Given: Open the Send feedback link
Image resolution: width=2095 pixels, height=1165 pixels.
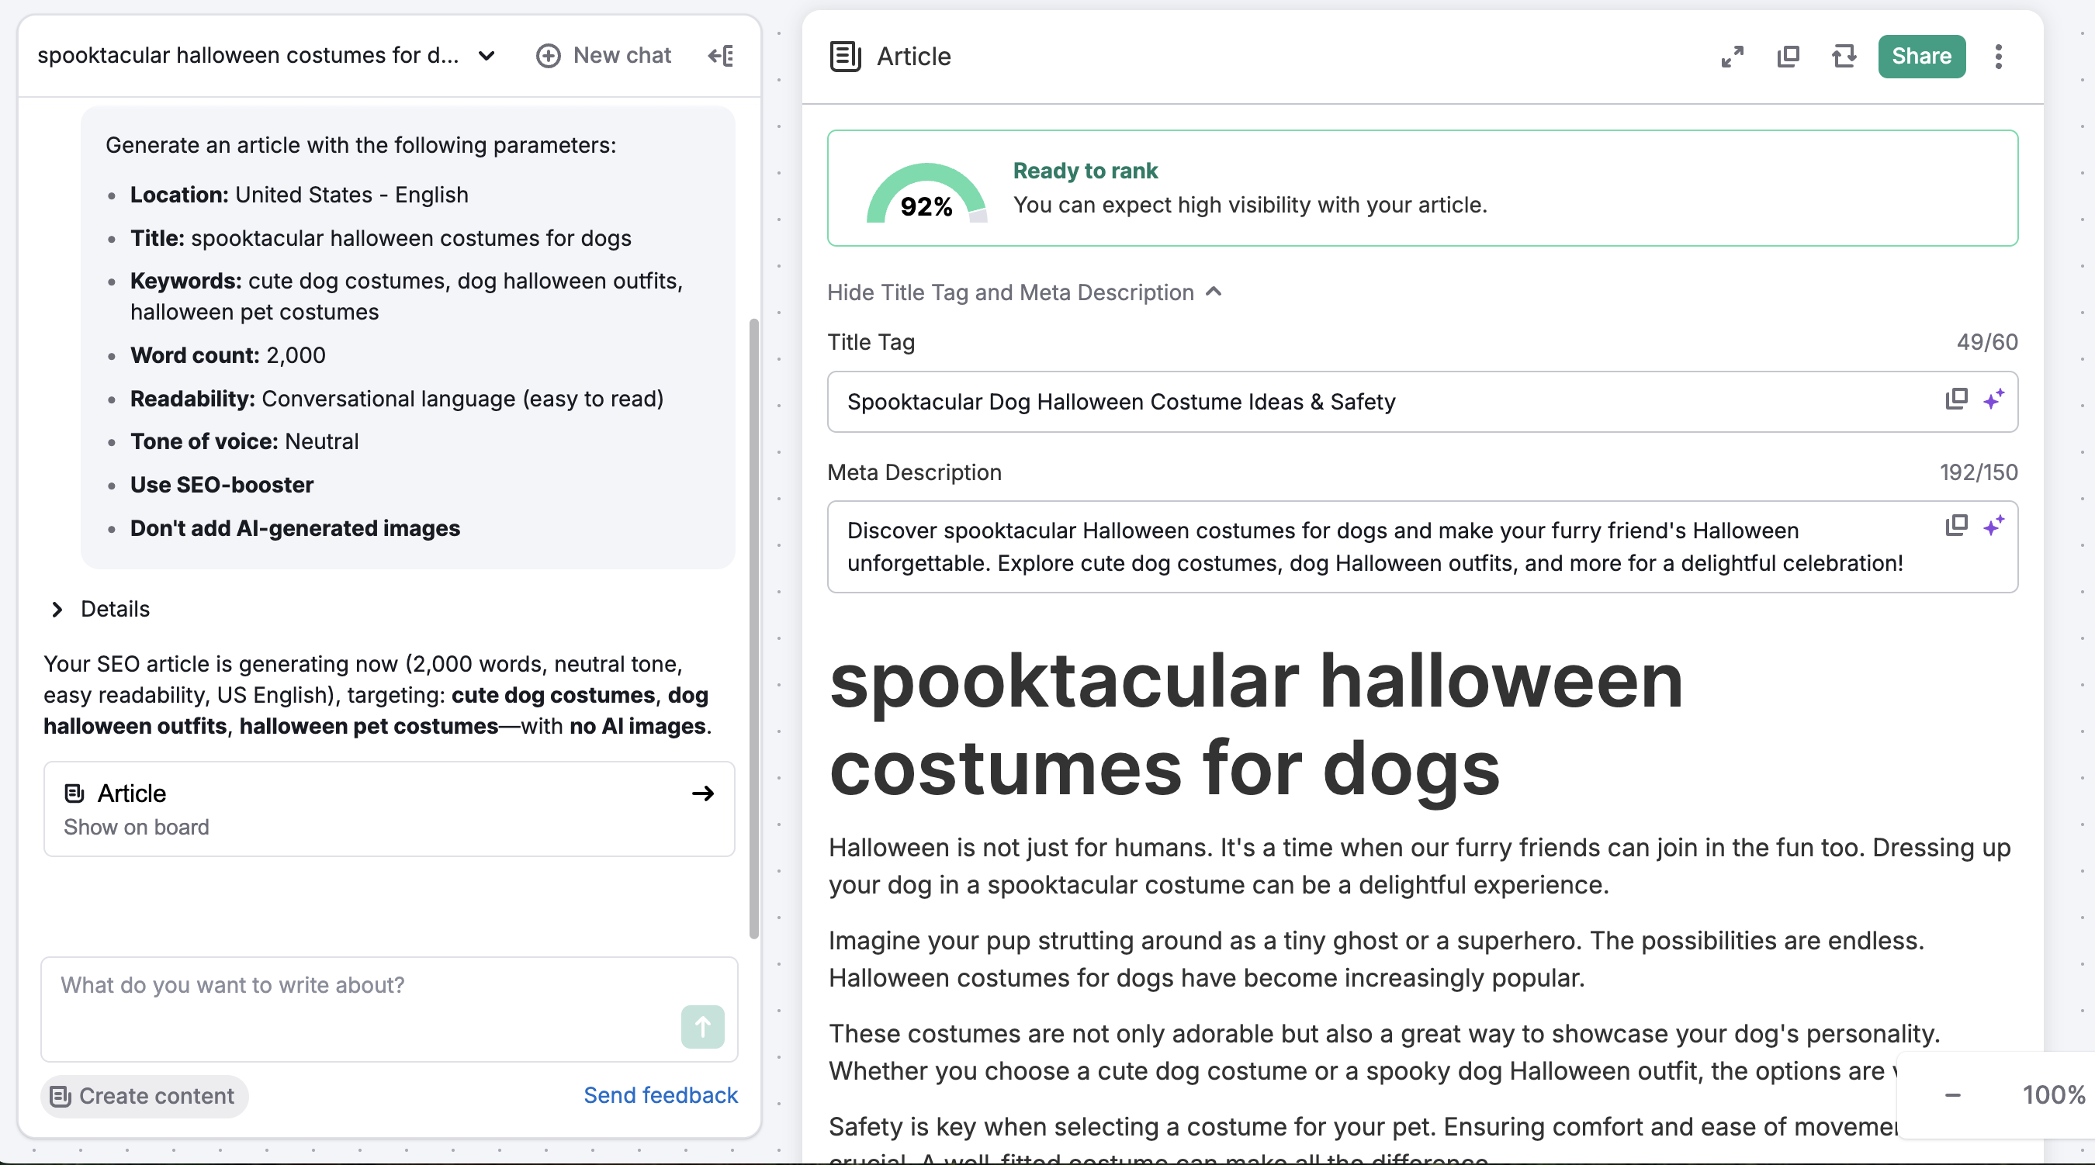Looking at the screenshot, I should point(660,1095).
